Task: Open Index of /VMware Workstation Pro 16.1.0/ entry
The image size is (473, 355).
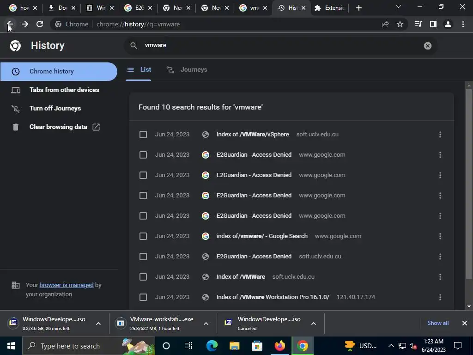Action: 273,297
